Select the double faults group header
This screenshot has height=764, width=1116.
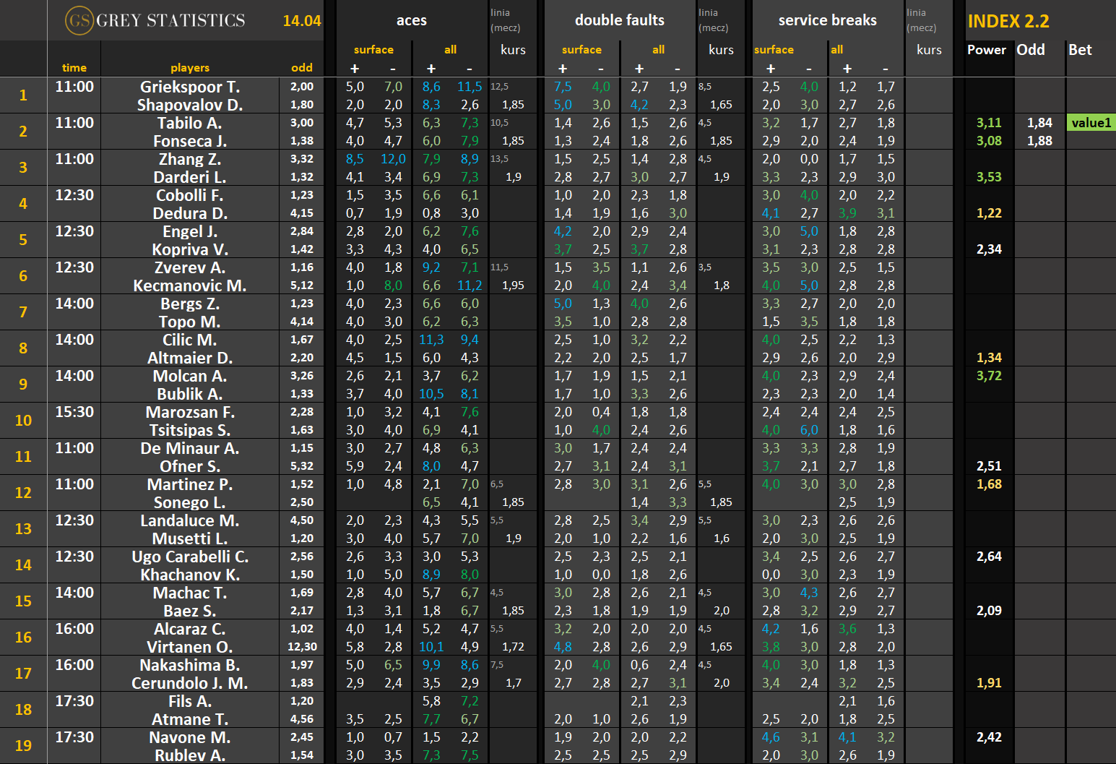[x=619, y=20]
